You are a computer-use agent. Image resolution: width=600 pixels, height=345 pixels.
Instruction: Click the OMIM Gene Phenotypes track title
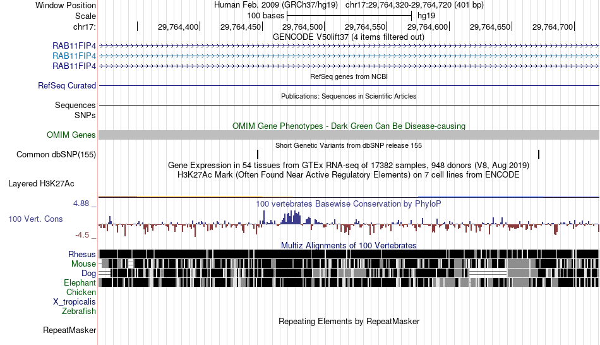(349, 126)
